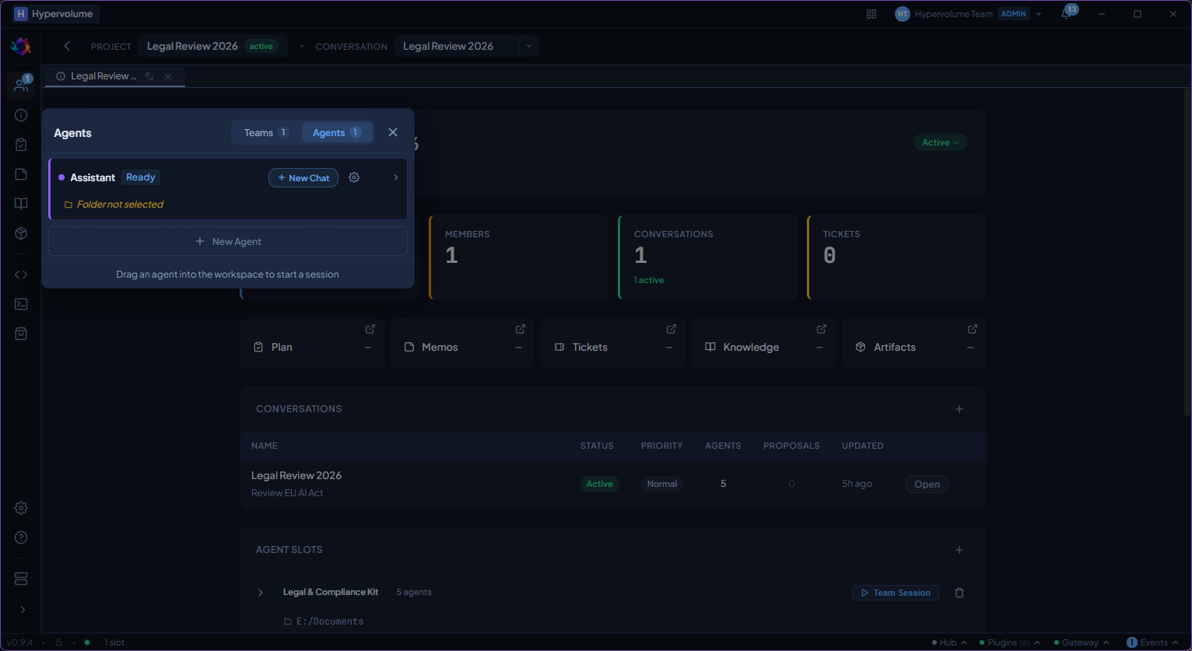Open the agents and teams sidebar icon
Viewport: 1192px width, 651px height.
(21, 85)
